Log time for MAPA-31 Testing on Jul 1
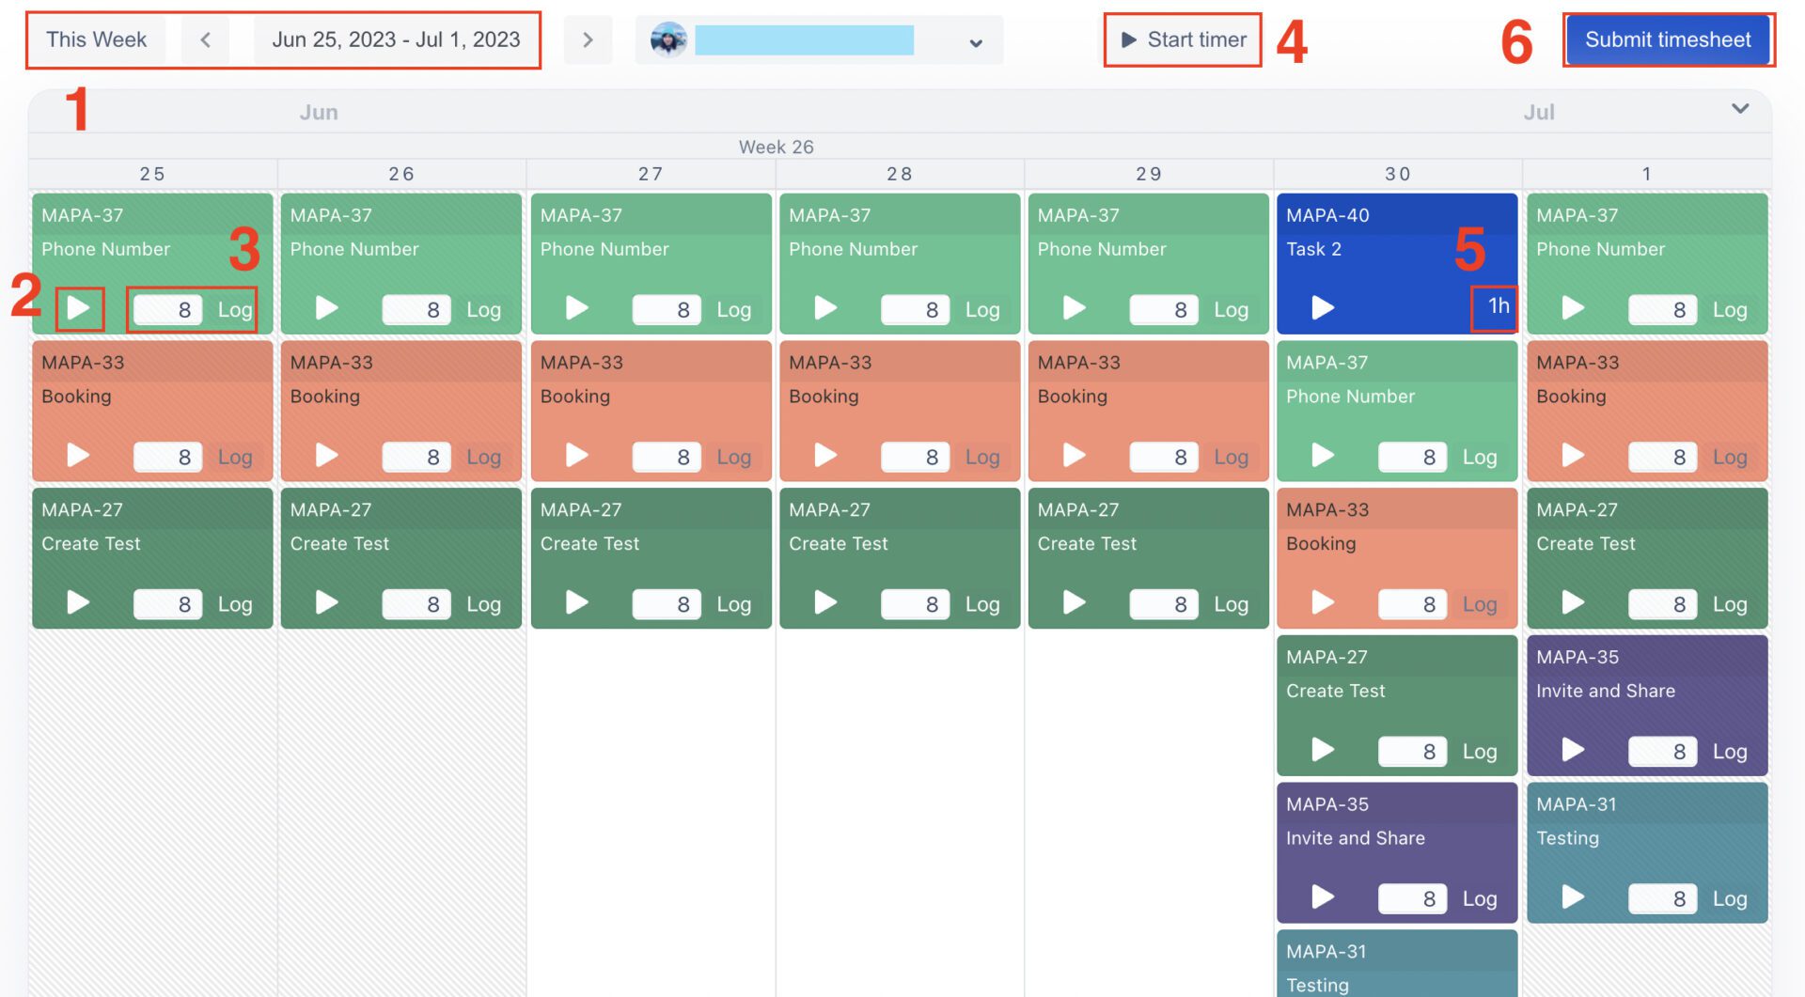This screenshot has width=1805, height=997. tap(1730, 899)
